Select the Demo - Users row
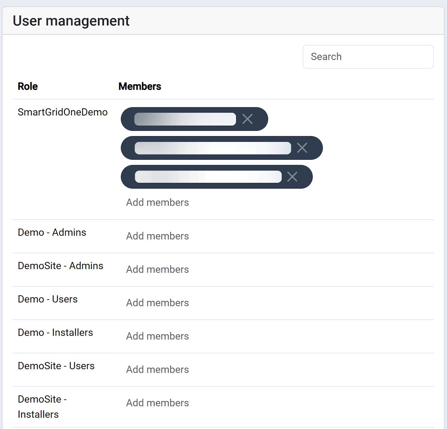The image size is (447, 429). [47, 299]
